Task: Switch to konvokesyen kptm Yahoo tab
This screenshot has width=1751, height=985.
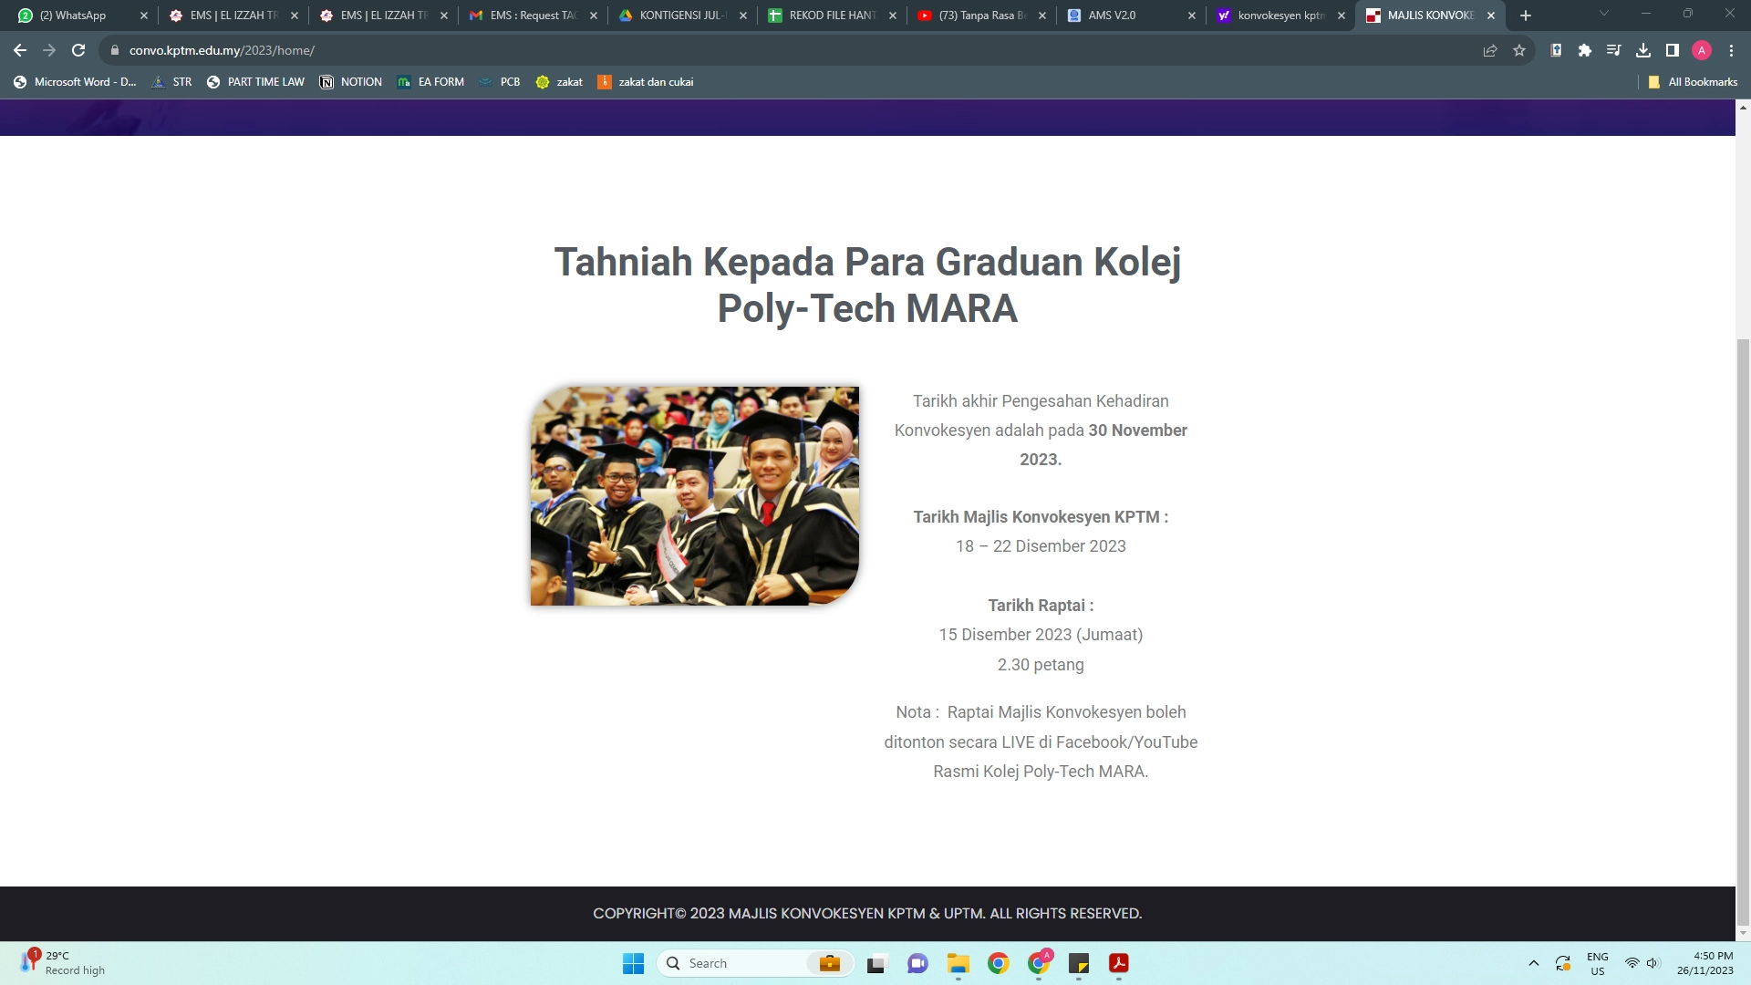Action: [1280, 16]
